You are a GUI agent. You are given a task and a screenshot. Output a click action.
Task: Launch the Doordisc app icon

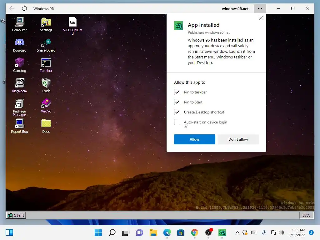[19, 45]
